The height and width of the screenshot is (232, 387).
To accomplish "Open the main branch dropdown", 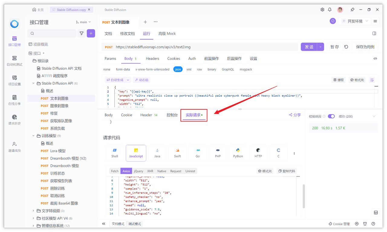I will (83, 22).
